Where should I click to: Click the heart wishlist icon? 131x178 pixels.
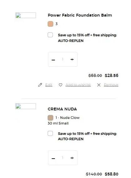60,85
